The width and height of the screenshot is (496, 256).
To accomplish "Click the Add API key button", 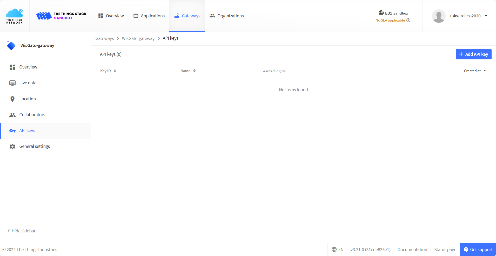I will point(474,54).
